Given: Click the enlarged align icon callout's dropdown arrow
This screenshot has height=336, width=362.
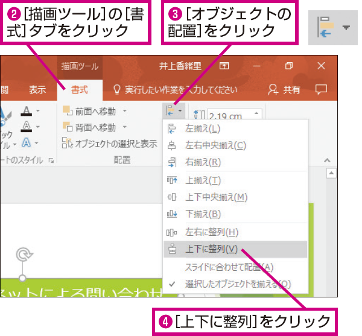Looking at the screenshot, I should pyautogui.click(x=346, y=28).
